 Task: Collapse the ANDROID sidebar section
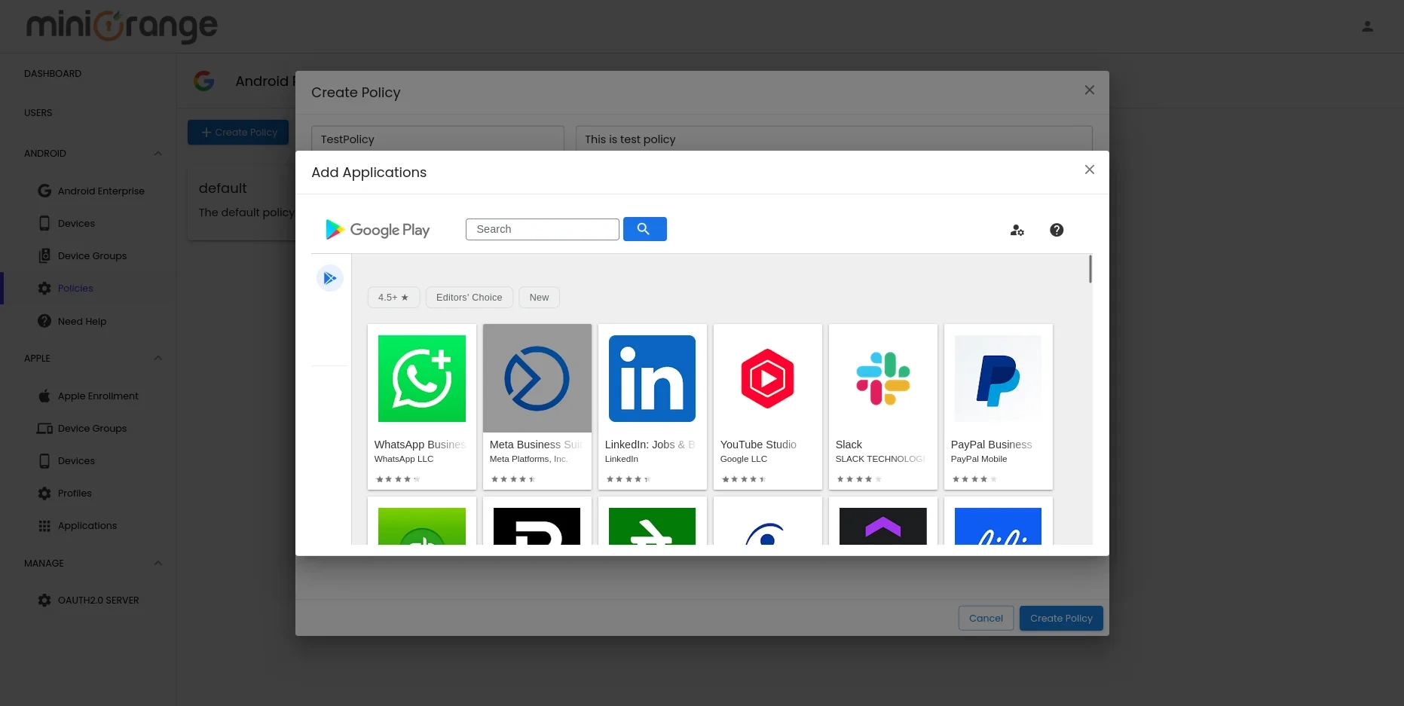pyautogui.click(x=158, y=153)
